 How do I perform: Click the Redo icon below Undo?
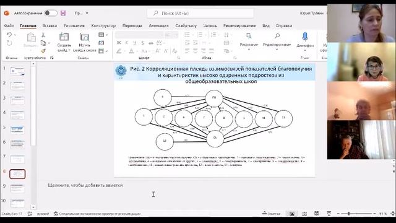(x=9, y=43)
